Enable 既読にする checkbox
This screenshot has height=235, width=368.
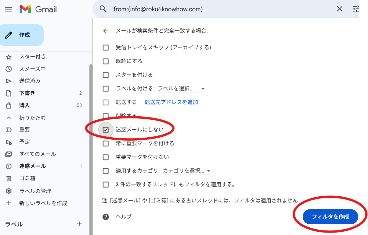click(x=106, y=61)
